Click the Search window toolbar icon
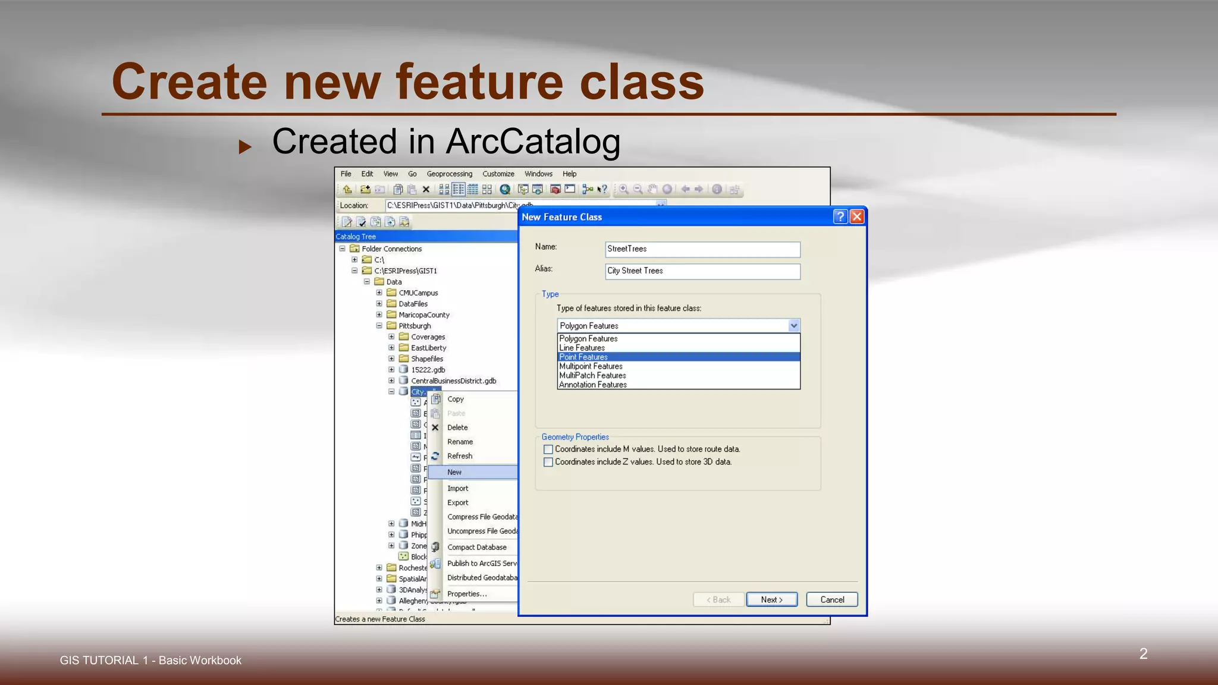This screenshot has height=685, width=1218. click(538, 190)
